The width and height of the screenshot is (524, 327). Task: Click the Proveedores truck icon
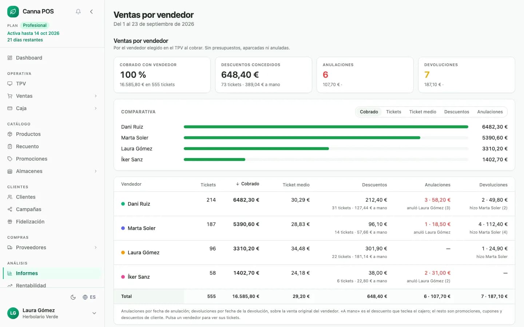coord(10,247)
